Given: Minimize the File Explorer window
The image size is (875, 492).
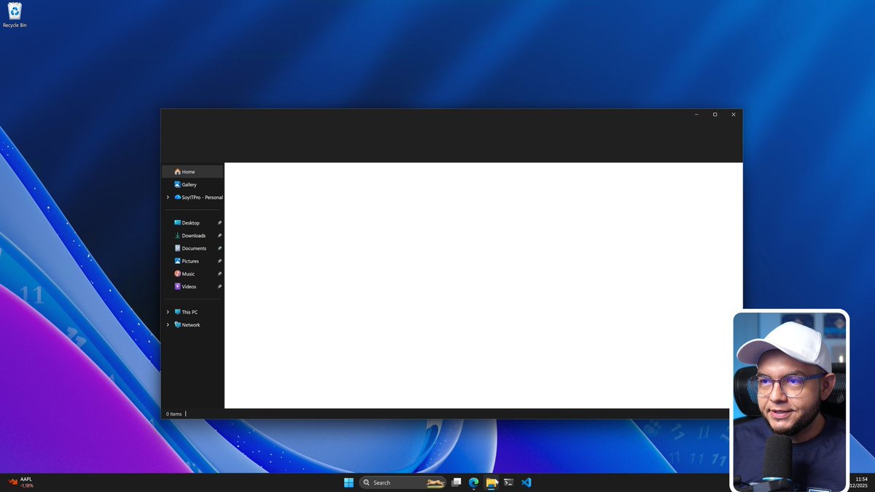Looking at the screenshot, I should (696, 114).
